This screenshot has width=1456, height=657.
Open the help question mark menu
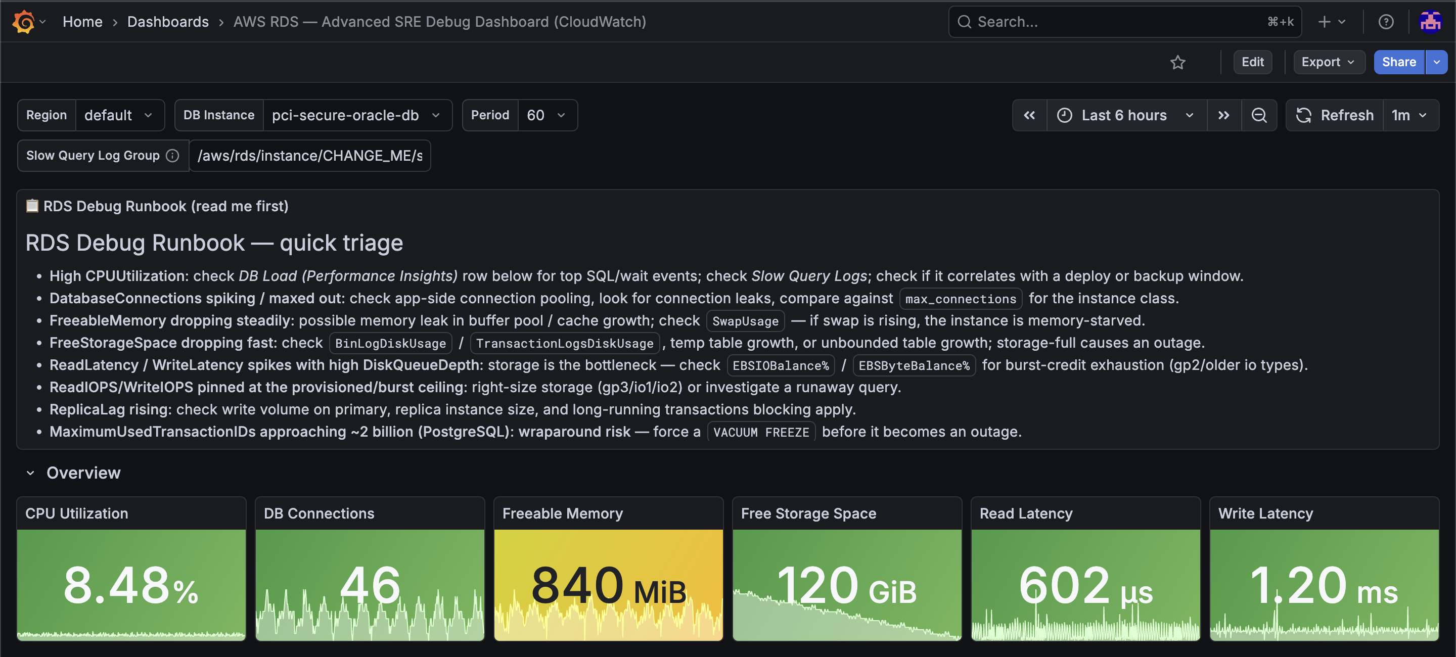pos(1385,21)
